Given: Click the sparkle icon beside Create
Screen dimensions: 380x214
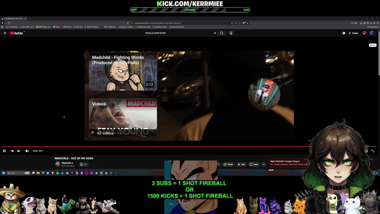Looking at the screenshot, I should (x=344, y=33).
